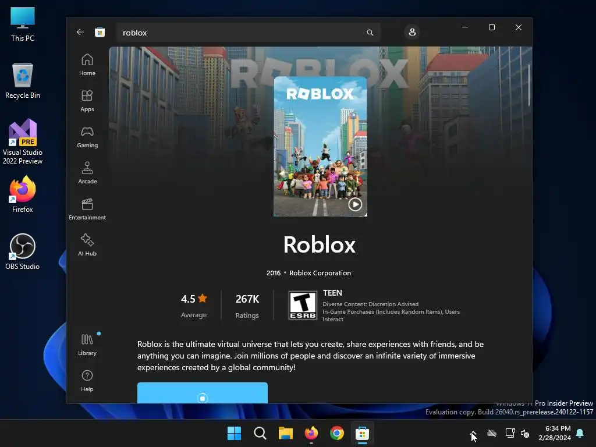Viewport: 596px width, 447px height.
Task: Click the OneDrive cloud tray icon
Action: coord(492,433)
